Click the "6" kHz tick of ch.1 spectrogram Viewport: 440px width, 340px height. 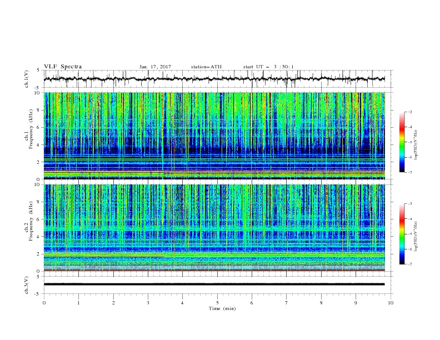point(39,127)
